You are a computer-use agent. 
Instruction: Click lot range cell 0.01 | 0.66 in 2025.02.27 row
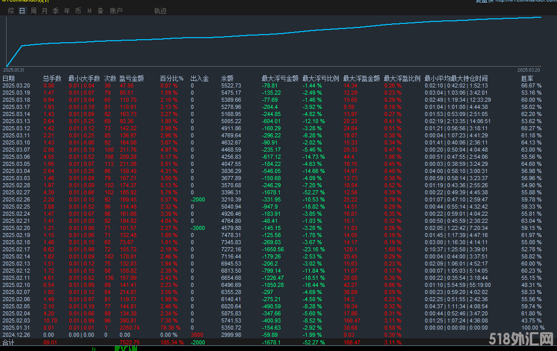click(82, 192)
